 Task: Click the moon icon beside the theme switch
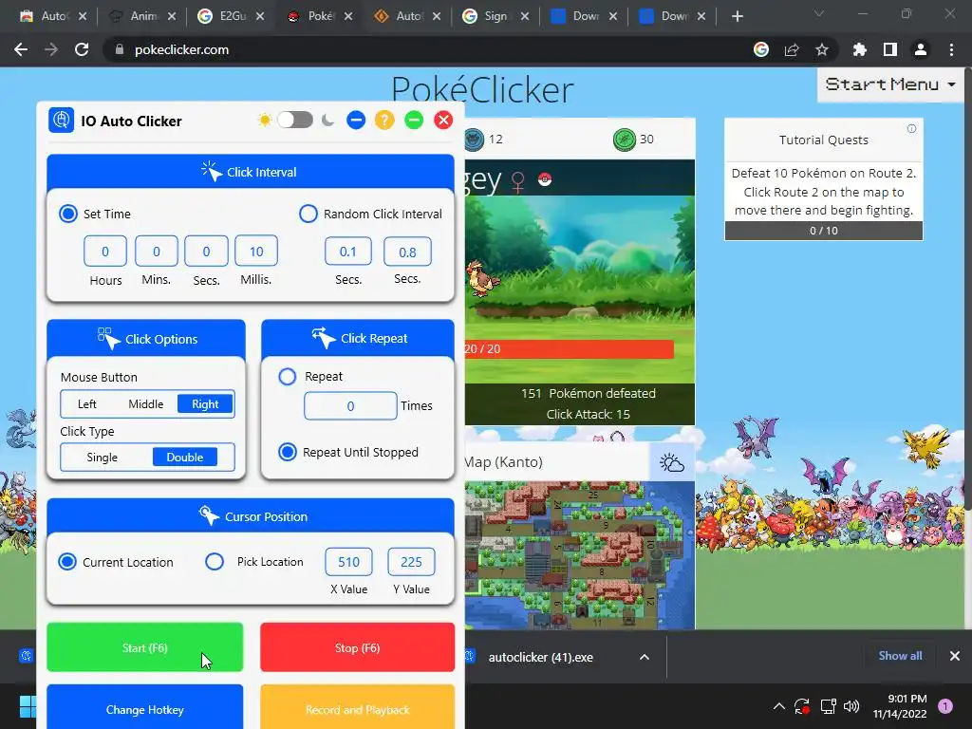click(x=327, y=120)
